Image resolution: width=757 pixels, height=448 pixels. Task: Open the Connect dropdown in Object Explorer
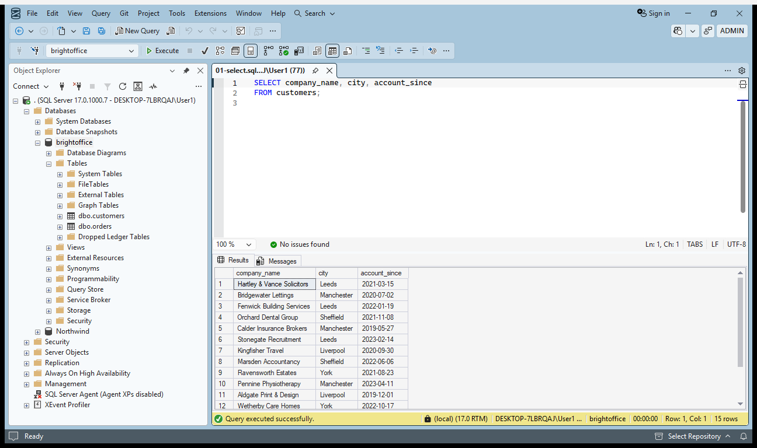(30, 86)
